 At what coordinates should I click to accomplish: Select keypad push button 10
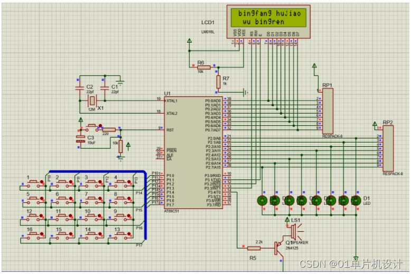click(x=91, y=218)
